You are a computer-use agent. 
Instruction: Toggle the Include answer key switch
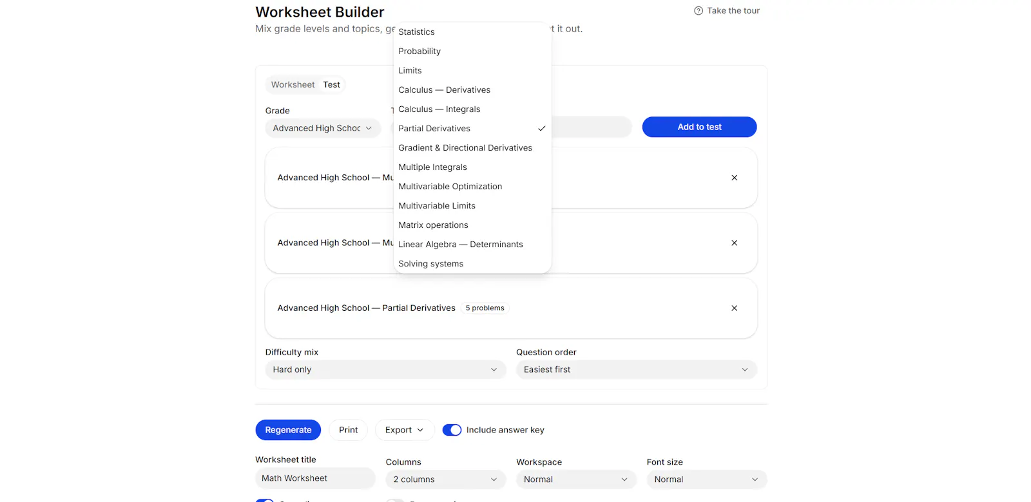click(452, 430)
